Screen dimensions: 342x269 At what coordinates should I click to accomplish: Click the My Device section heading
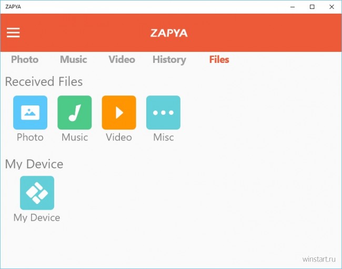pyautogui.click(x=34, y=164)
